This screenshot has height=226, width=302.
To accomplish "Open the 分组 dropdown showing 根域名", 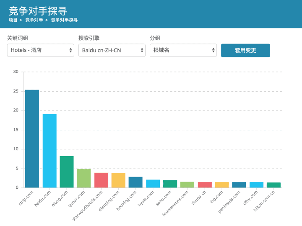I will 183,50.
